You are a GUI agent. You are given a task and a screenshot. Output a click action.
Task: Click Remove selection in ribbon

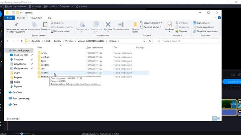[x=203, y=27]
